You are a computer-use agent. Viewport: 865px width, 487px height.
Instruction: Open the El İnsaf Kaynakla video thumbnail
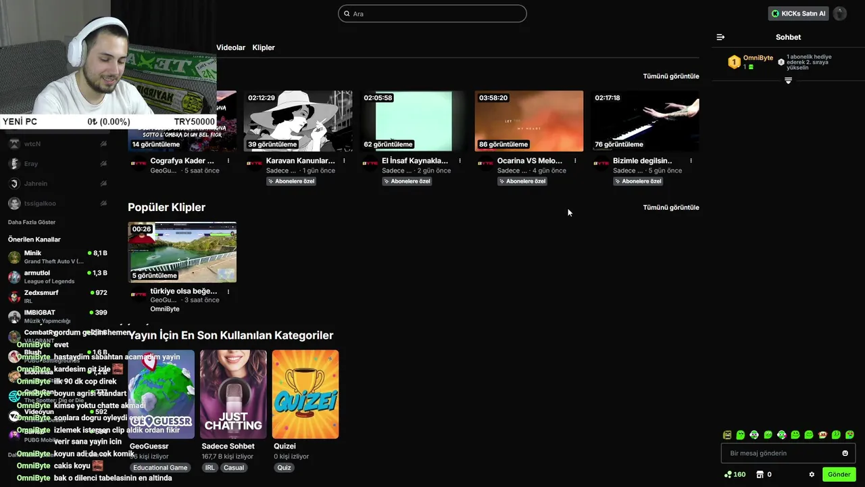point(414,121)
